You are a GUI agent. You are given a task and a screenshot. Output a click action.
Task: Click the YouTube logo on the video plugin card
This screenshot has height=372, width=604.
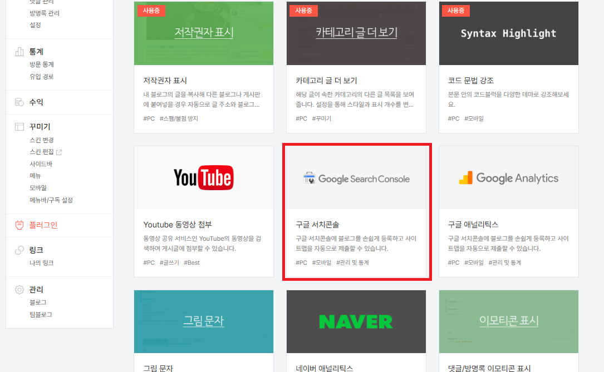(203, 177)
